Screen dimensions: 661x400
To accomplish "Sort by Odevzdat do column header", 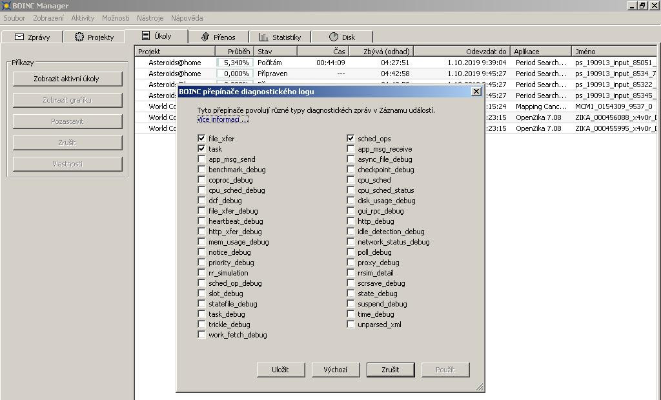I will pos(462,52).
